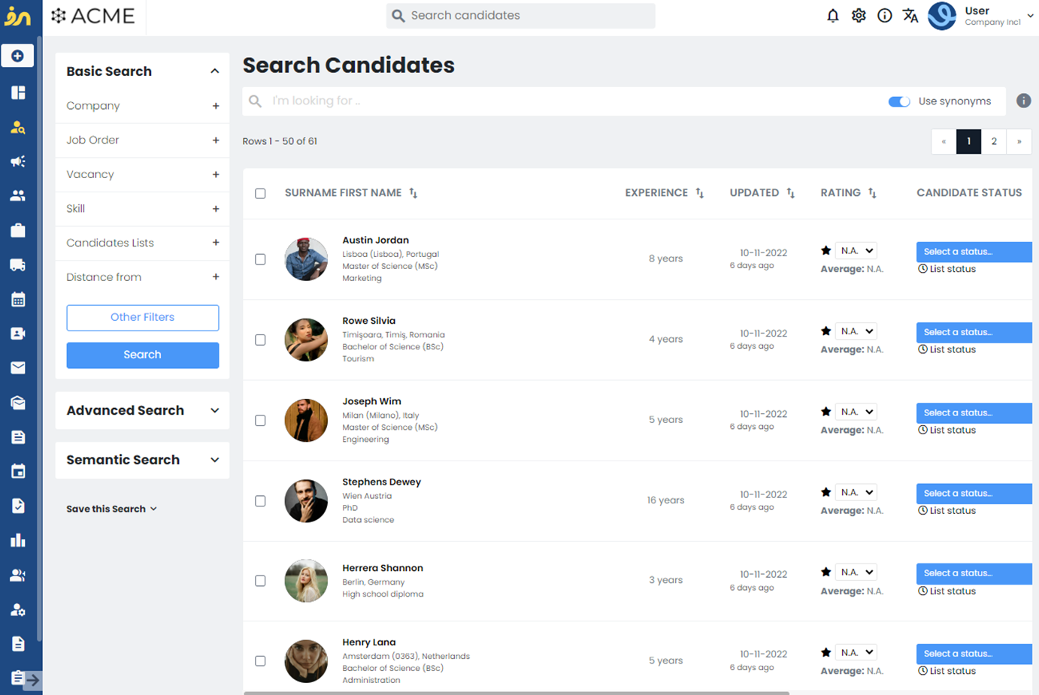Click the circled info icon in top bar

point(885,16)
